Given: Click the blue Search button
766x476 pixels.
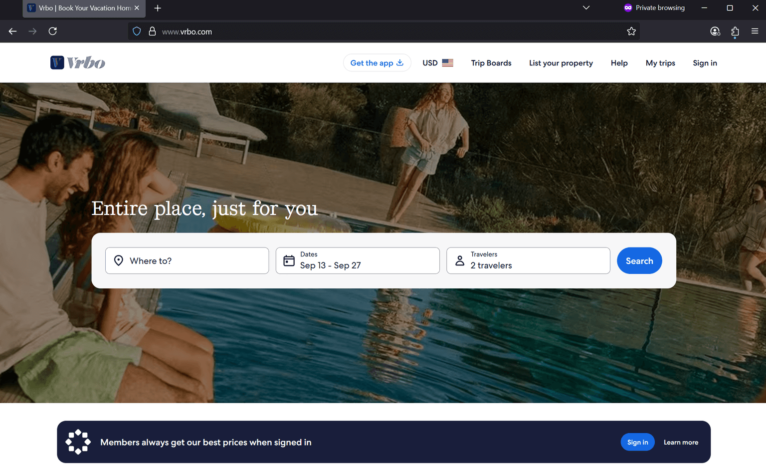Looking at the screenshot, I should pyautogui.click(x=639, y=260).
